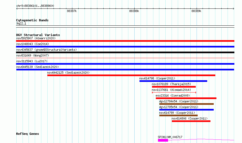This screenshot has width=242, height=143.
Task: Select the nsv1076189 (Thareja2015) red bar
Action: [174, 87]
